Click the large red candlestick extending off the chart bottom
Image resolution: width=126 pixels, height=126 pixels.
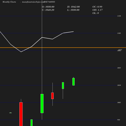coord(21,114)
